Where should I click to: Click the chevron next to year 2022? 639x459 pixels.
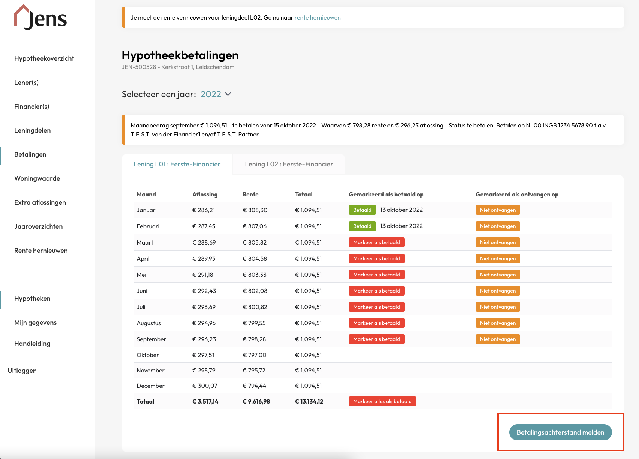click(x=228, y=94)
